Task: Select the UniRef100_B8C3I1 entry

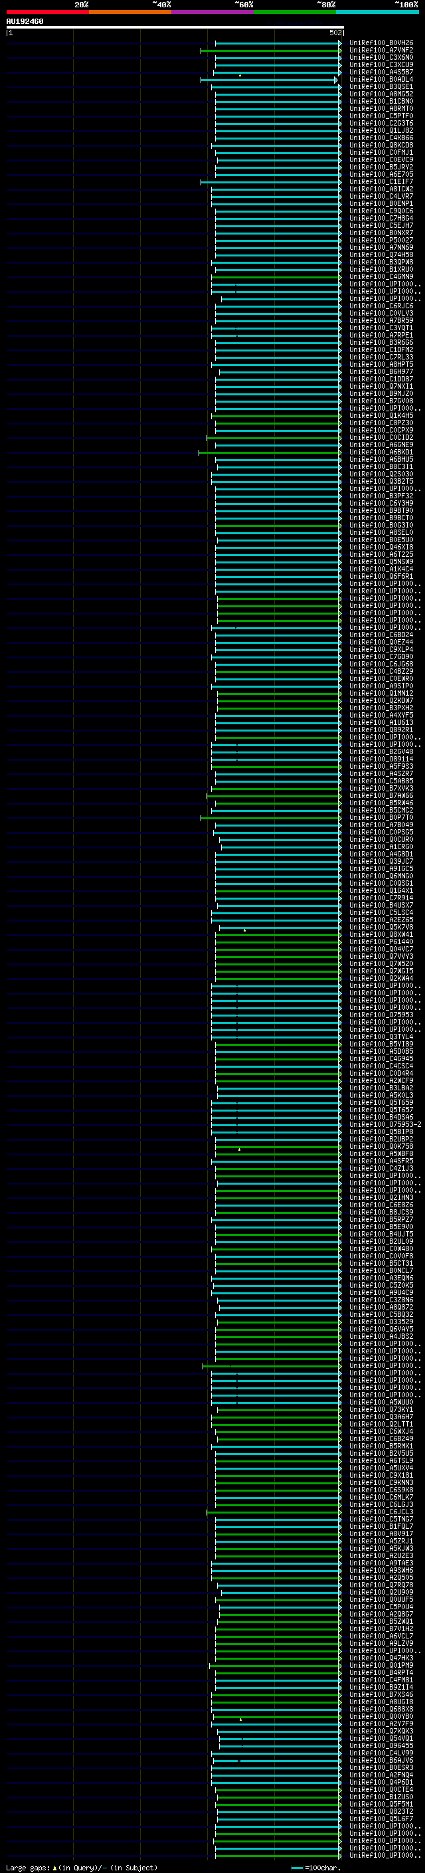Action: tap(381, 467)
